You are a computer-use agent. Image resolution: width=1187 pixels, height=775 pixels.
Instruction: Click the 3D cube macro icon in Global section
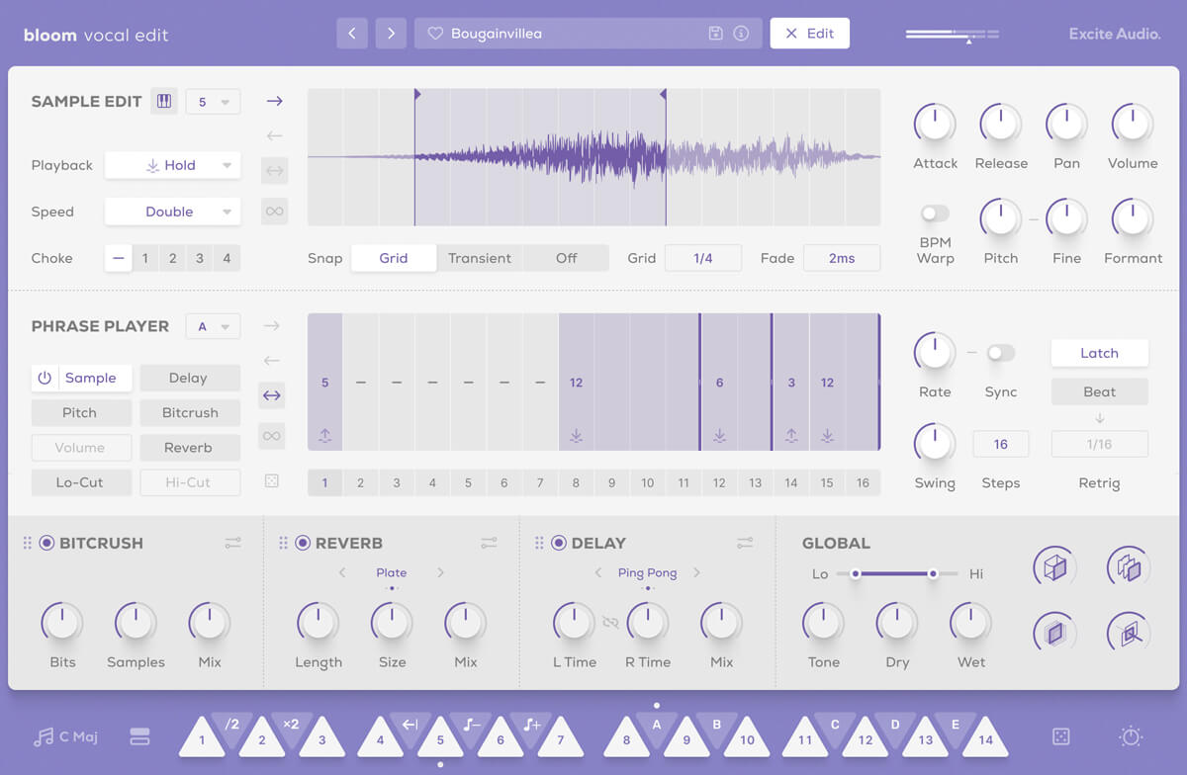pyautogui.click(x=1054, y=566)
